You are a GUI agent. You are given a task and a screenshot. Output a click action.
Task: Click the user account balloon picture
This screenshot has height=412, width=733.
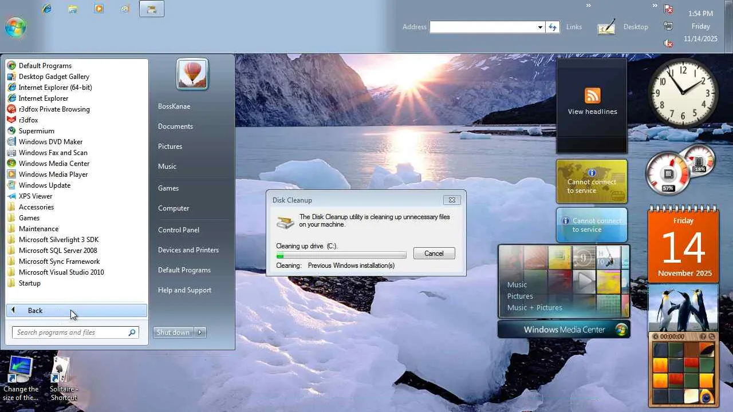coord(192,74)
